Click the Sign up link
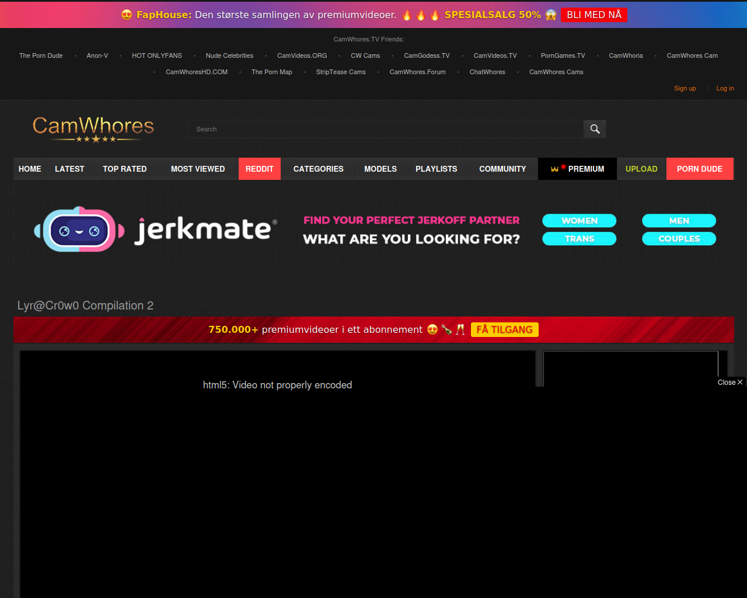Viewport: 747px width, 598px height. tap(685, 88)
